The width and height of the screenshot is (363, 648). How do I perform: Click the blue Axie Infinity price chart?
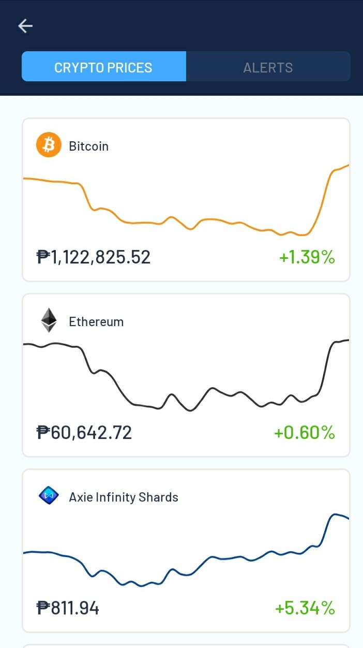tap(186, 550)
